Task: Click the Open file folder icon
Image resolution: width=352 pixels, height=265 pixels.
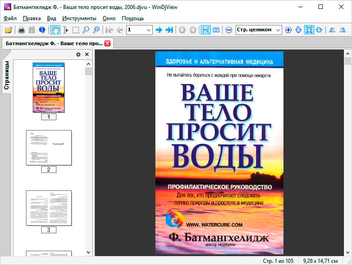Action: 9,30
